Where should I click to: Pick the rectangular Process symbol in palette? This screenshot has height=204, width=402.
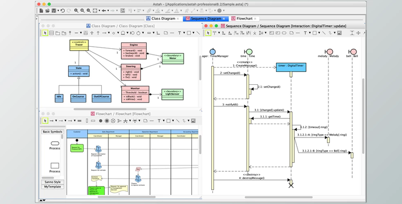(55, 165)
